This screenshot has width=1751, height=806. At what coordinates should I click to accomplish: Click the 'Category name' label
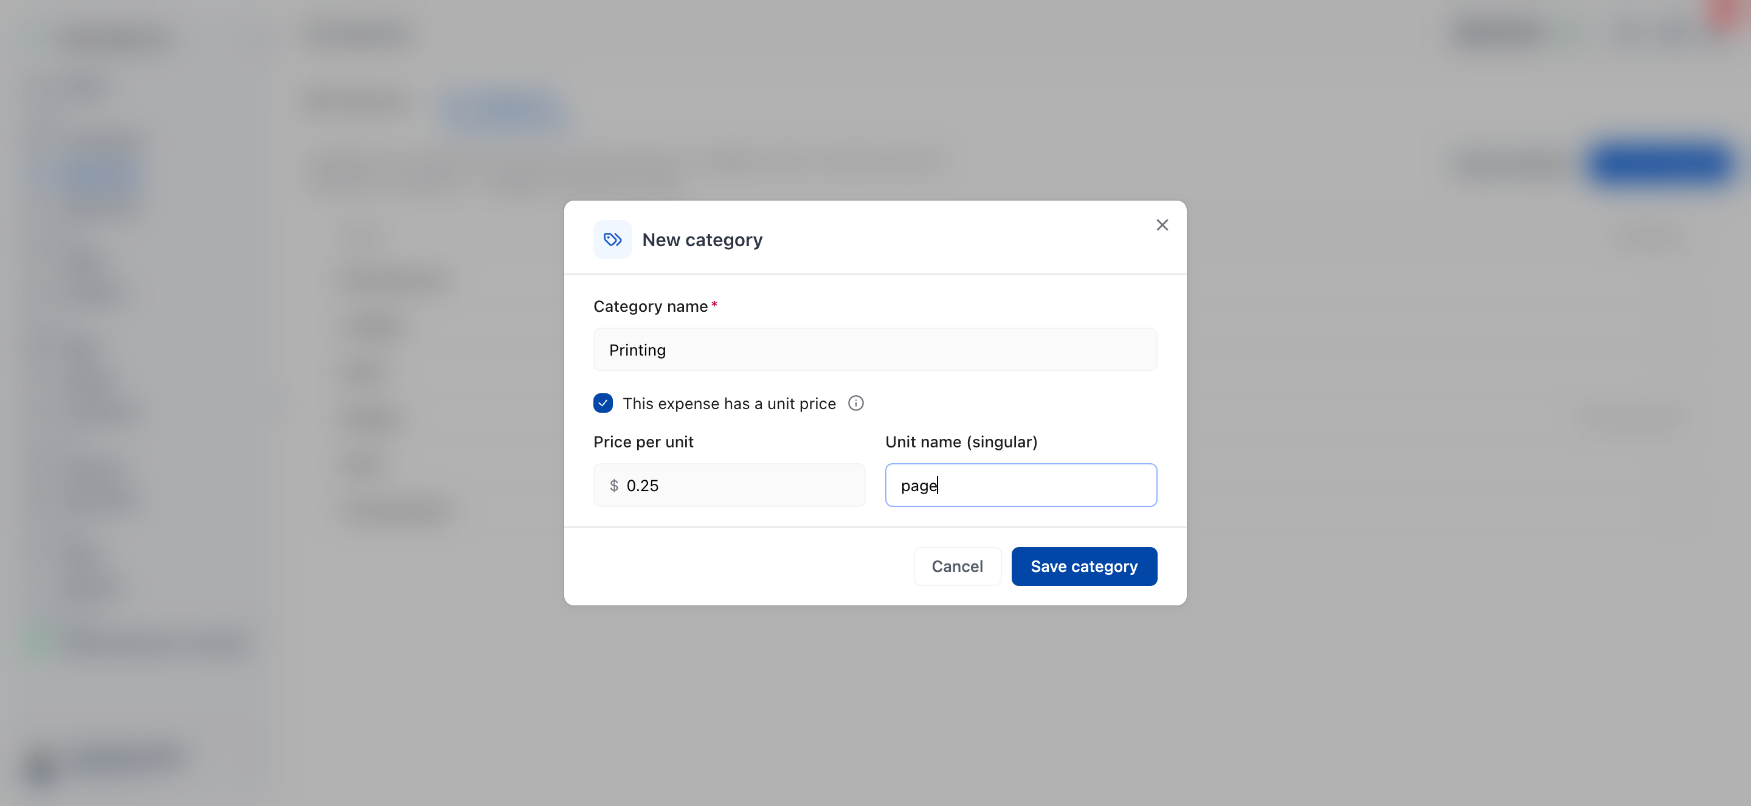(x=651, y=306)
